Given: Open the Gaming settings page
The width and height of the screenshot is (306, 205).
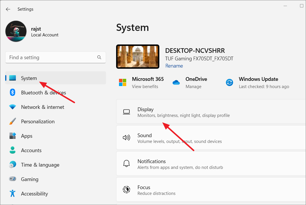Looking at the screenshot, I should pos(56,179).
